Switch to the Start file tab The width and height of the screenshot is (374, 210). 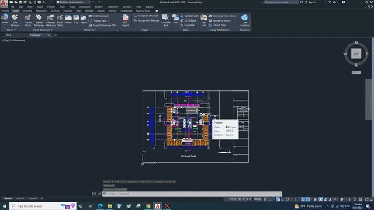[x=9, y=35]
